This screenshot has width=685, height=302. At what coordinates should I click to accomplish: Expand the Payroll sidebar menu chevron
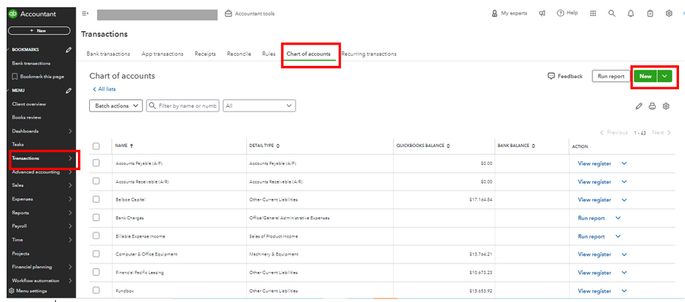71,226
